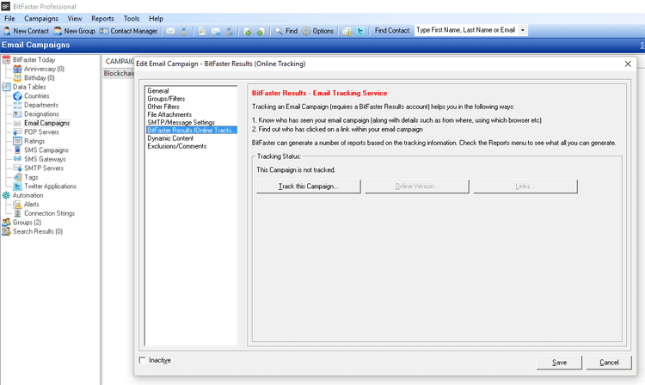
Task: Open the File menu
Action: tap(9, 19)
